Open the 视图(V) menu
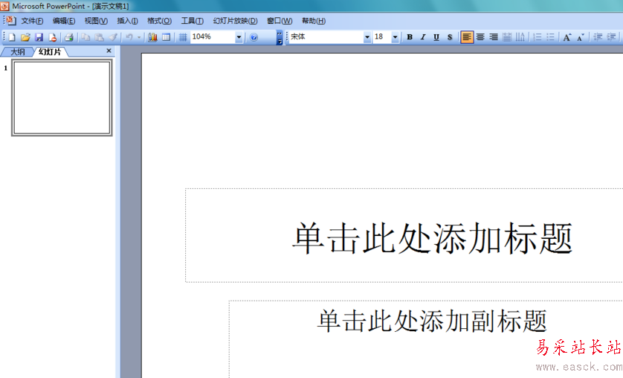Screen dimensions: 623x378 pos(96,21)
